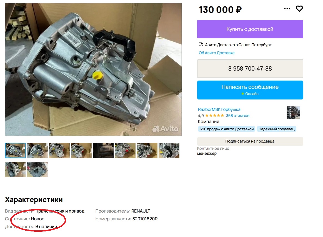
Task: Open the three-dots more options menu
Action: [287, 9]
